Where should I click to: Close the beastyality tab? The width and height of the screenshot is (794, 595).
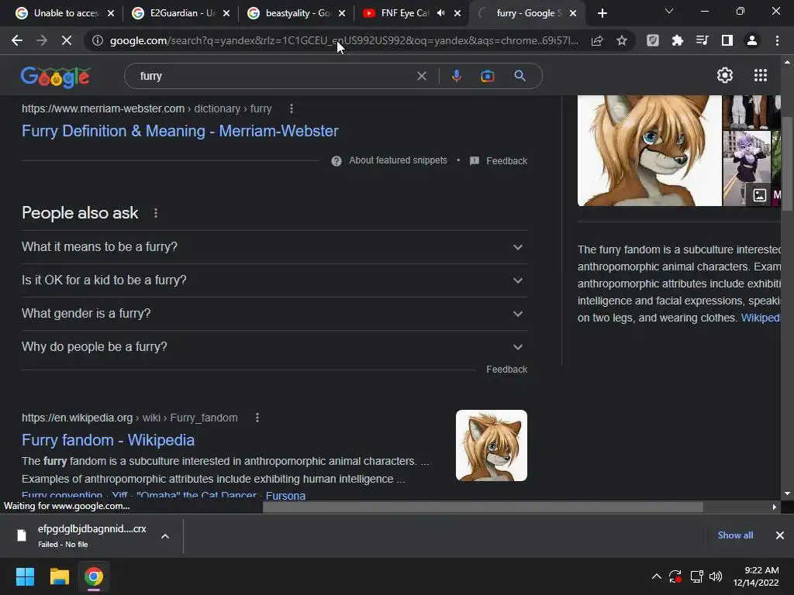point(342,14)
